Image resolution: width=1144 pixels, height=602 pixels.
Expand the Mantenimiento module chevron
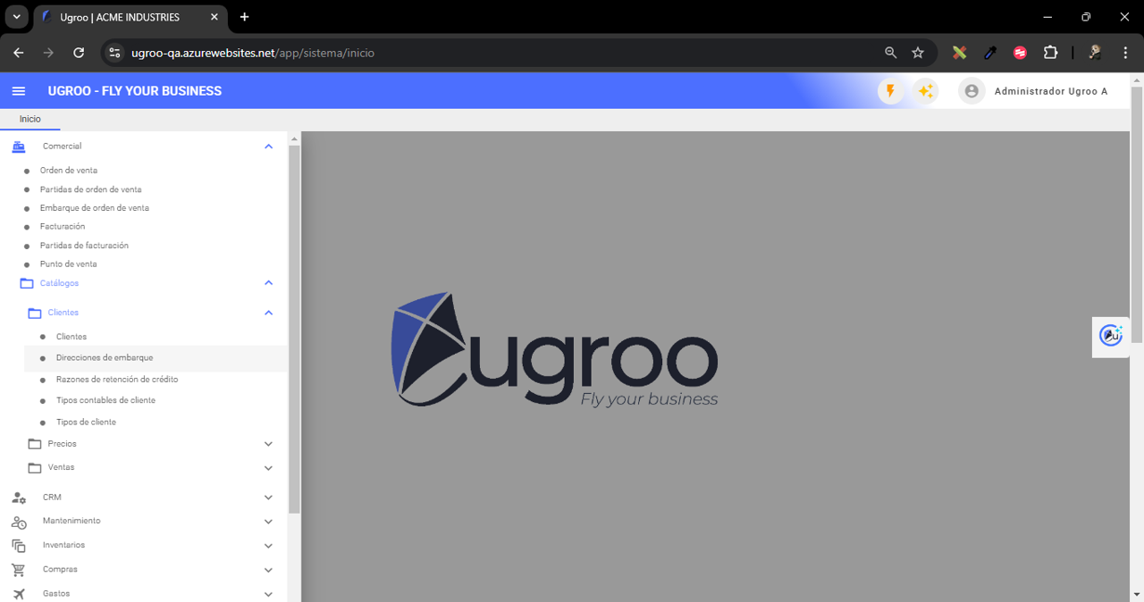pos(268,522)
